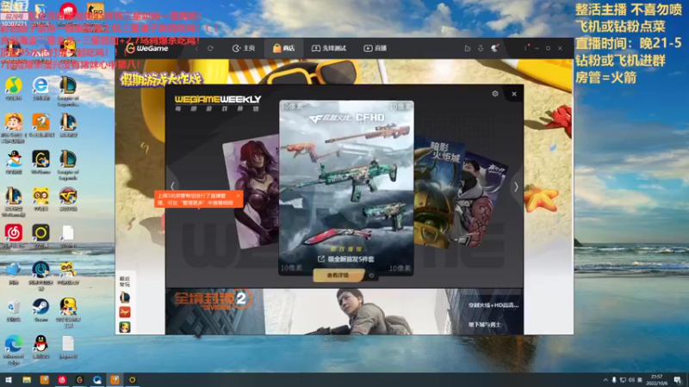
Task: Show next card in Weekly carousel
Action: (516, 187)
